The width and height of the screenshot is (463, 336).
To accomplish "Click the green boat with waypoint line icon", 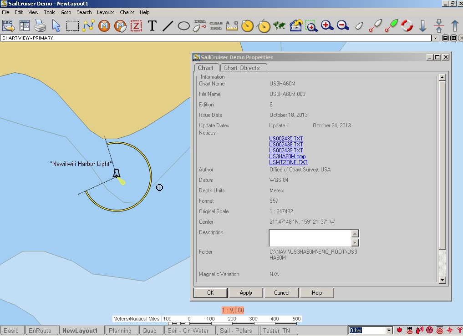I will tap(391, 26).
